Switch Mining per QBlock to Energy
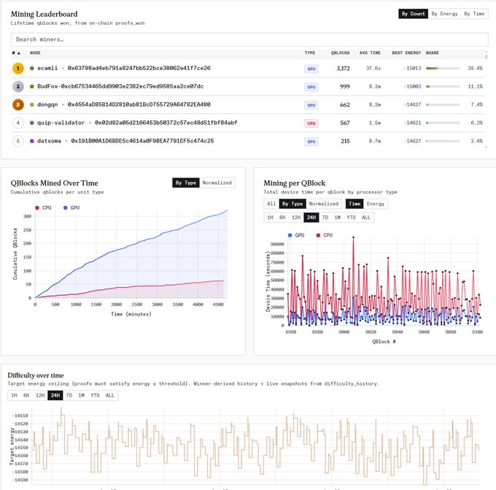 tap(376, 204)
